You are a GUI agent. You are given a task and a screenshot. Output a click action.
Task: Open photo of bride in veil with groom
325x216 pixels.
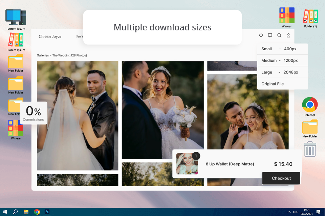pyautogui.click(x=78, y=116)
